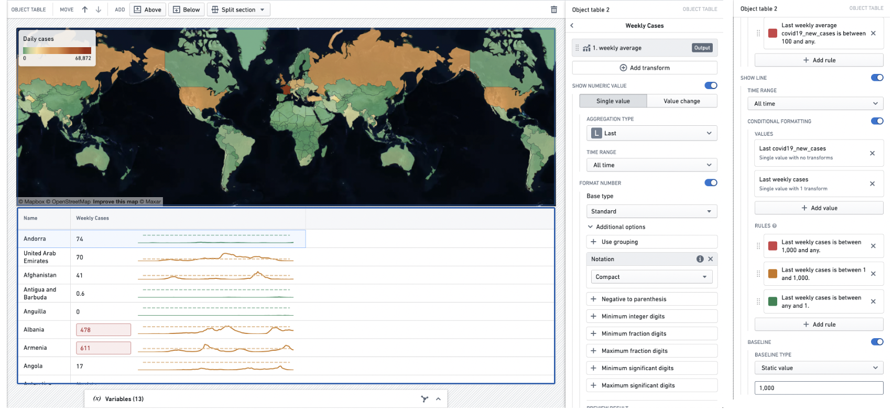The width and height of the screenshot is (892, 410).
Task: Click the Use grouping option
Action: click(651, 242)
